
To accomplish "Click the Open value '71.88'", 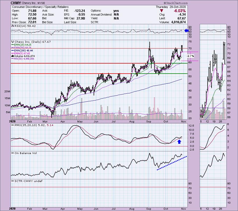I will click(x=32, y=11).
